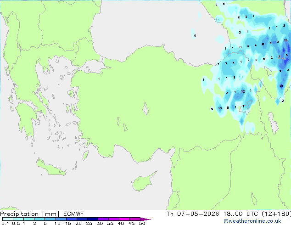The height and width of the screenshot is (225, 291).
Task: Click the 1–2 mm legend color swatch
Action: tap(29, 219)
